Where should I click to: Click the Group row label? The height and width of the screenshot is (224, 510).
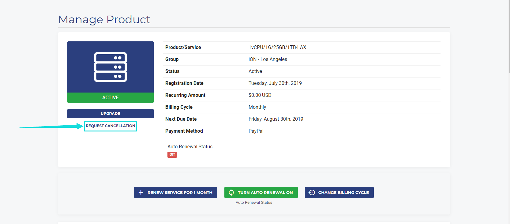(x=172, y=59)
